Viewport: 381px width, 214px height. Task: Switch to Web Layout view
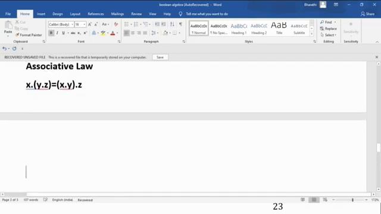pyautogui.click(x=325, y=200)
